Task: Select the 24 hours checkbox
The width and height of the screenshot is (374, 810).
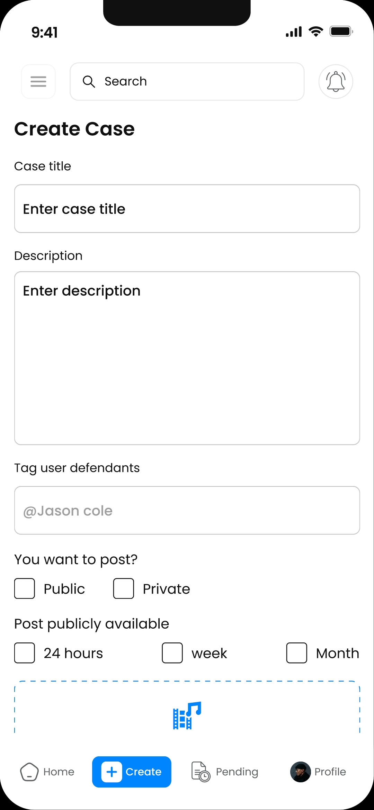Action: coord(25,653)
